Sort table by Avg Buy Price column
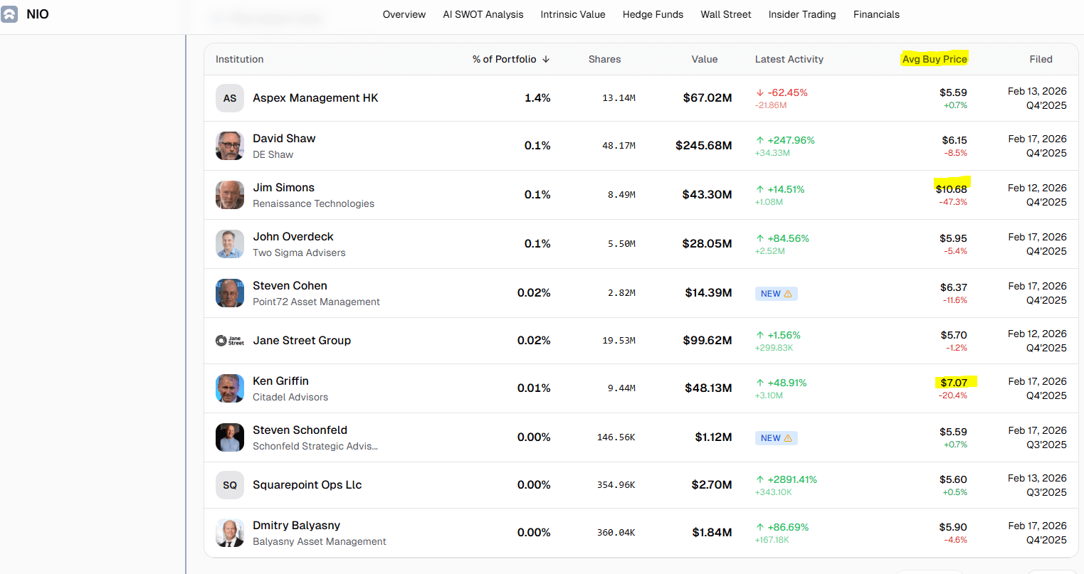The width and height of the screenshot is (1084, 574). [x=935, y=59]
